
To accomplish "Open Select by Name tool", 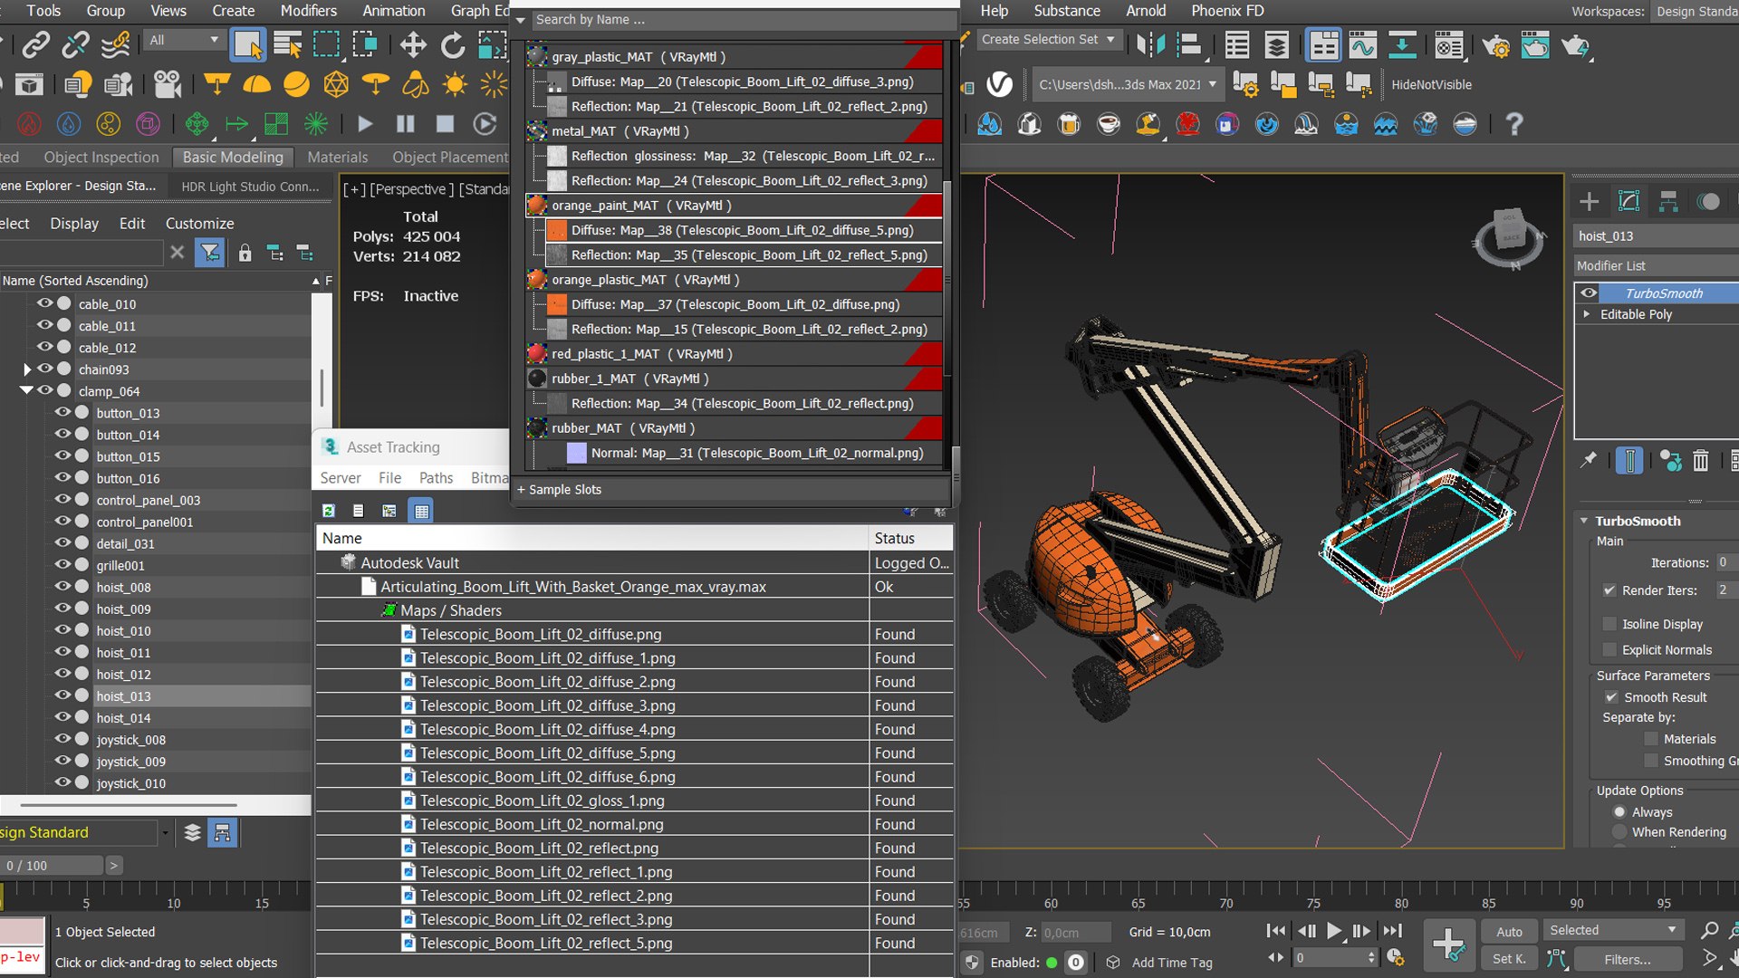I will click(x=288, y=44).
